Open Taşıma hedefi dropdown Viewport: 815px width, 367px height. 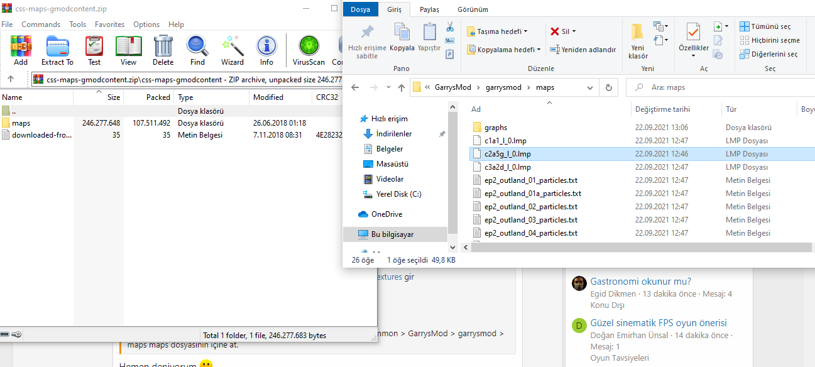tap(498, 31)
